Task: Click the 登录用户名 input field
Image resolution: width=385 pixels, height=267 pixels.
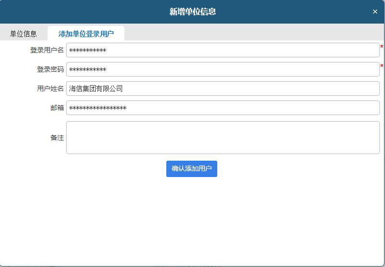Action: pyautogui.click(x=223, y=50)
